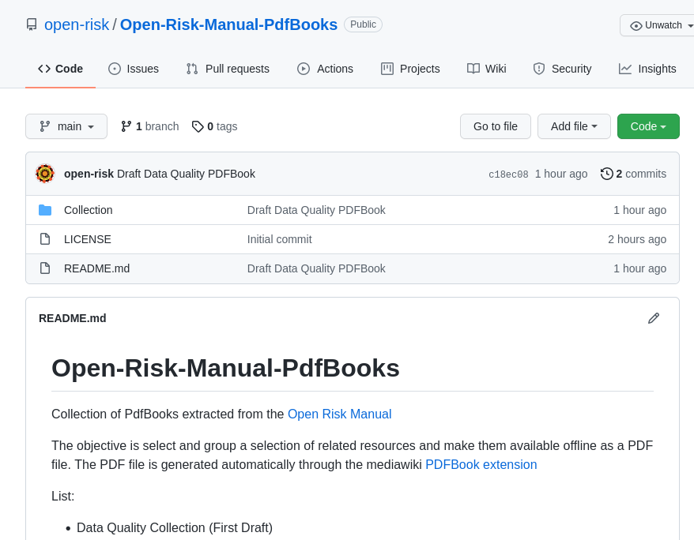
Task: Click the branch icon showing 1 branch
Action: pos(126,126)
